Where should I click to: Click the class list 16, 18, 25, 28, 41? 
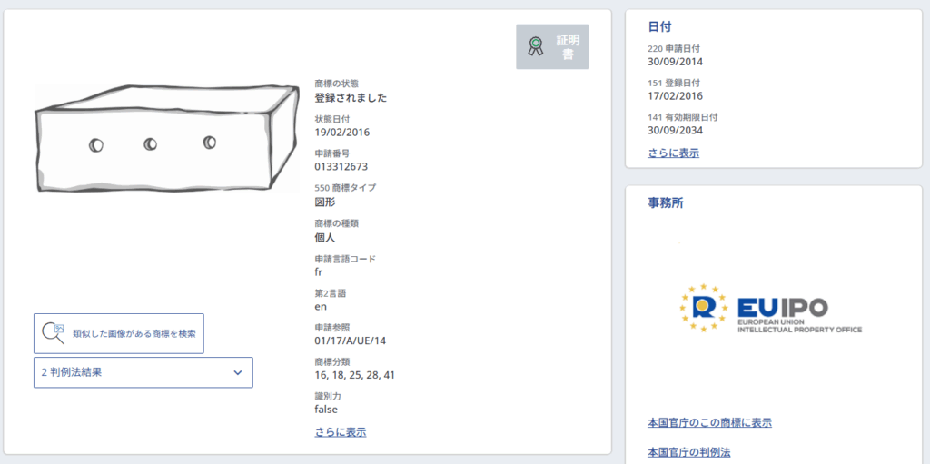point(354,374)
